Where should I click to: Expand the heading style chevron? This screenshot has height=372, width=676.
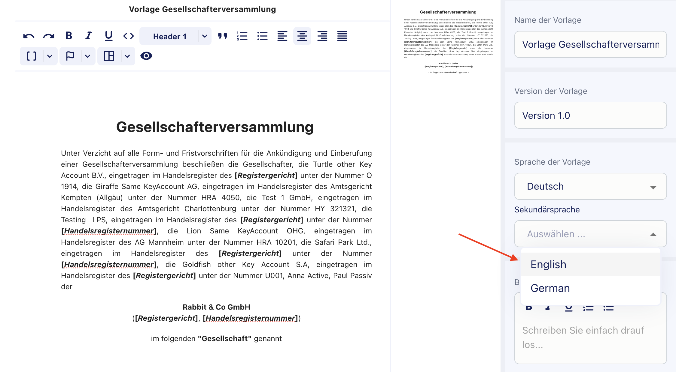click(x=205, y=36)
